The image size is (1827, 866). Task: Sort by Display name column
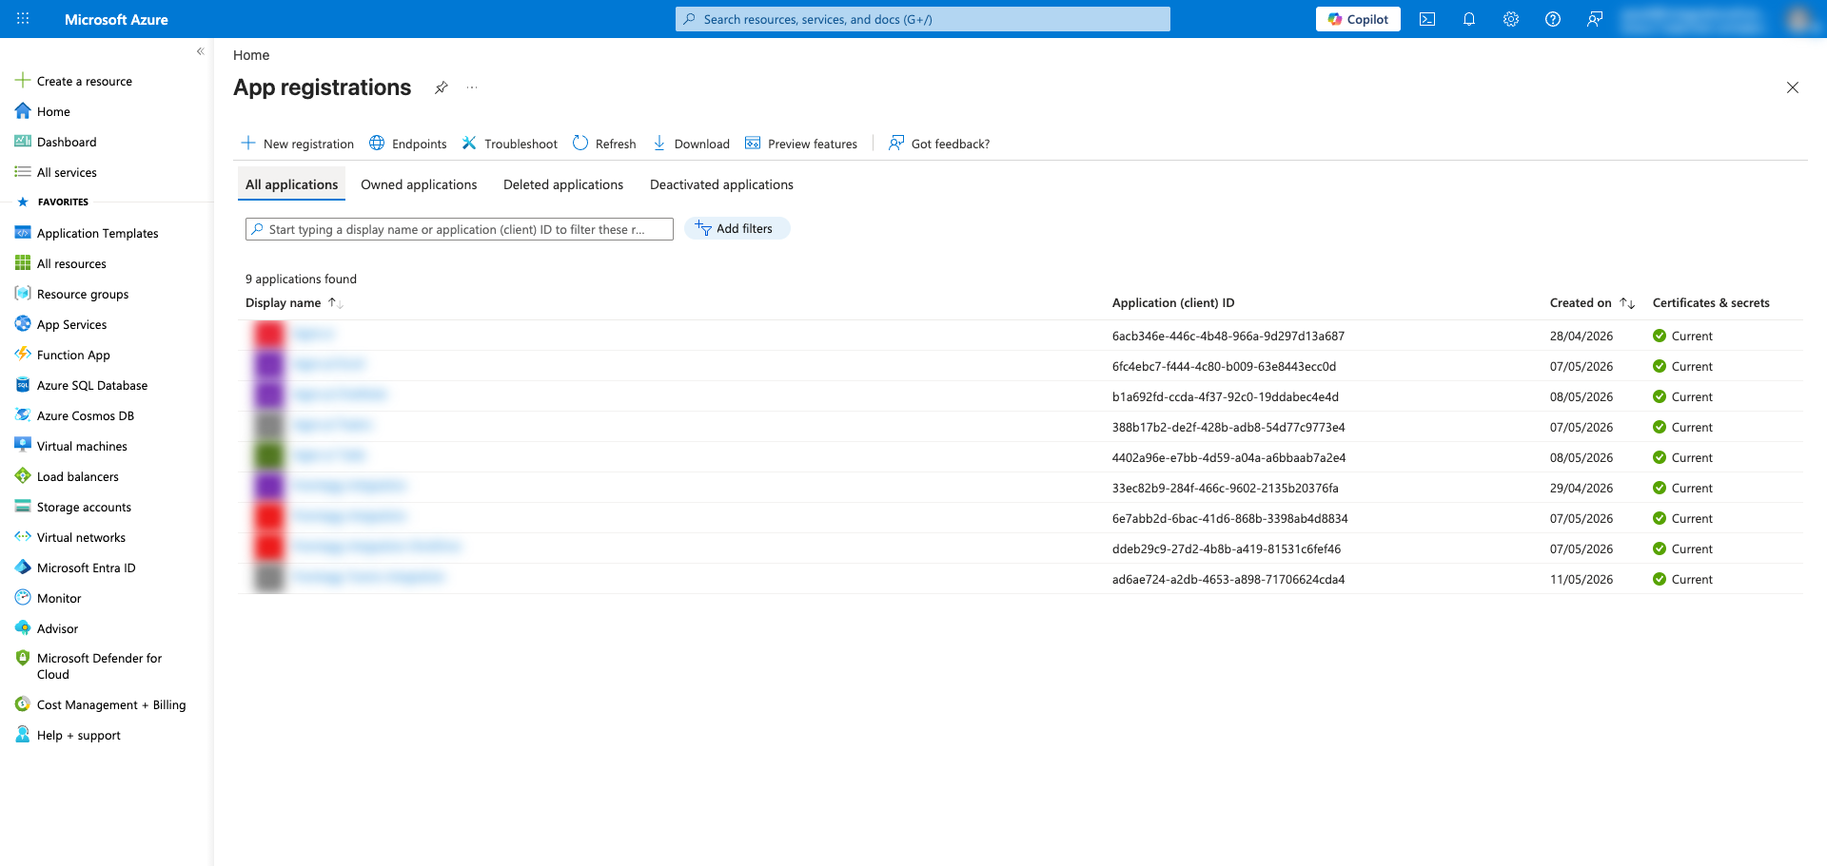(x=293, y=303)
